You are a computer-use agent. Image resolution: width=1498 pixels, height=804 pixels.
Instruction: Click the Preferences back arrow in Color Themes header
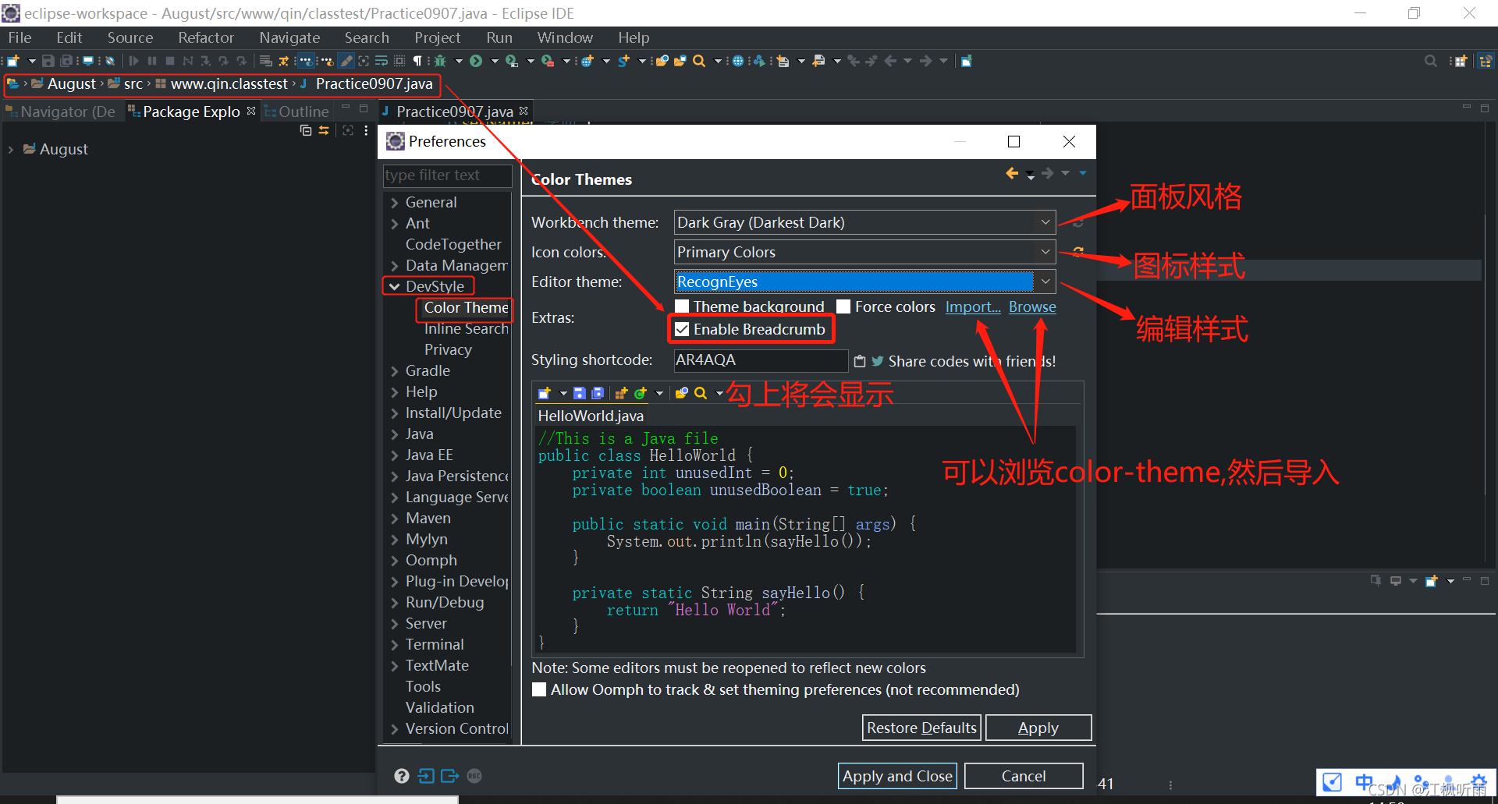coord(1012,173)
